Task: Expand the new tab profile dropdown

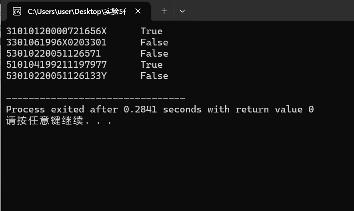Action: 182,11
